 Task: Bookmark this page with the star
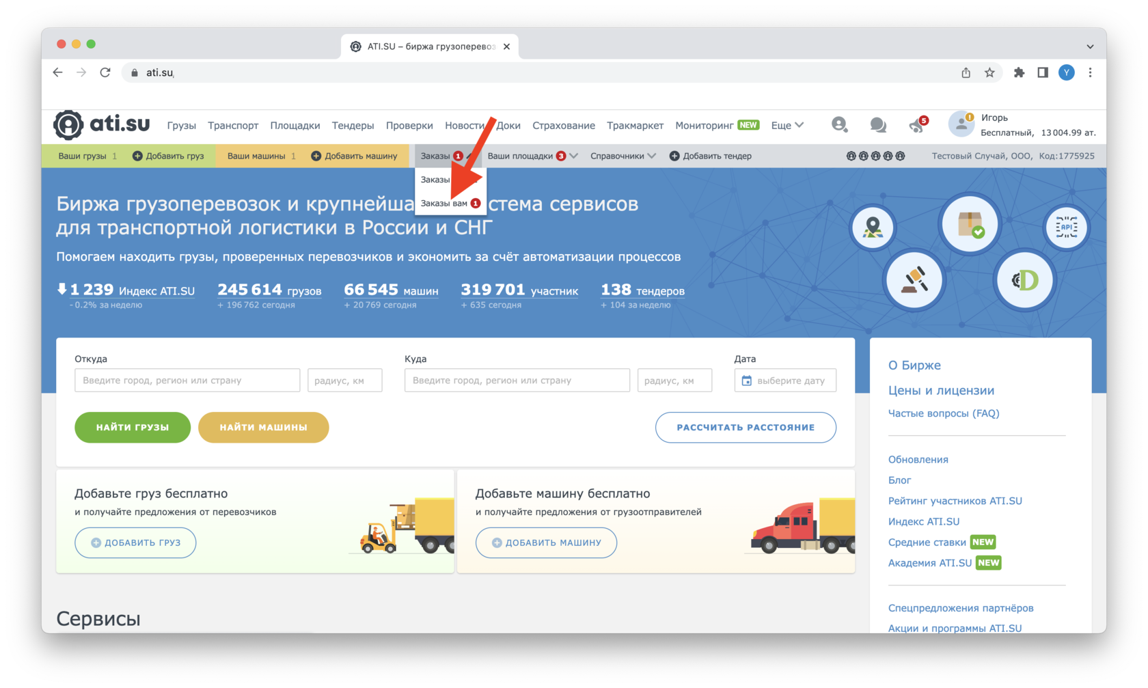click(989, 72)
